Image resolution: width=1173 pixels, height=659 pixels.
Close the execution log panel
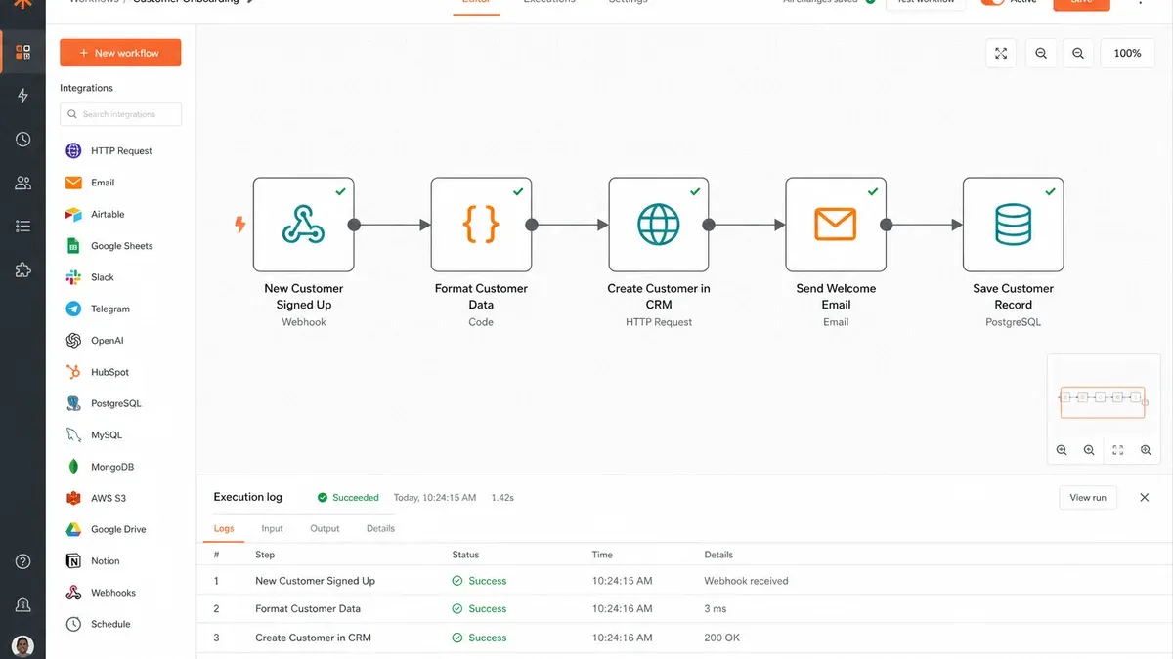[1145, 497]
